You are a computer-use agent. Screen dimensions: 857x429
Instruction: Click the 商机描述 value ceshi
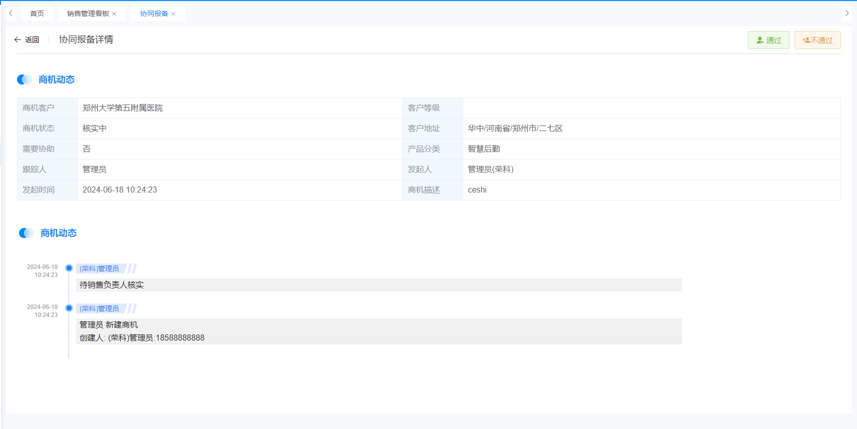click(x=477, y=190)
